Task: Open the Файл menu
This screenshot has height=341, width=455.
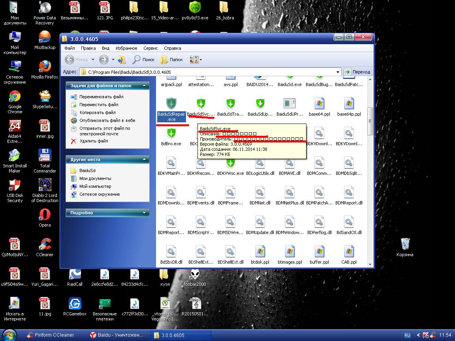Action: pos(70,48)
